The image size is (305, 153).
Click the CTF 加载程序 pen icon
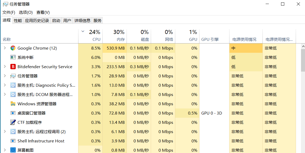pyautogui.click(x=13, y=122)
